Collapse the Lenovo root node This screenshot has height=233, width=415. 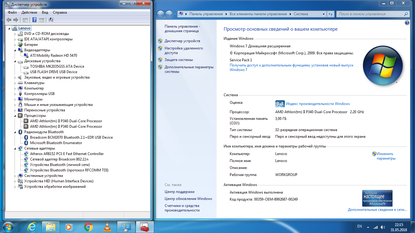(x=10, y=28)
